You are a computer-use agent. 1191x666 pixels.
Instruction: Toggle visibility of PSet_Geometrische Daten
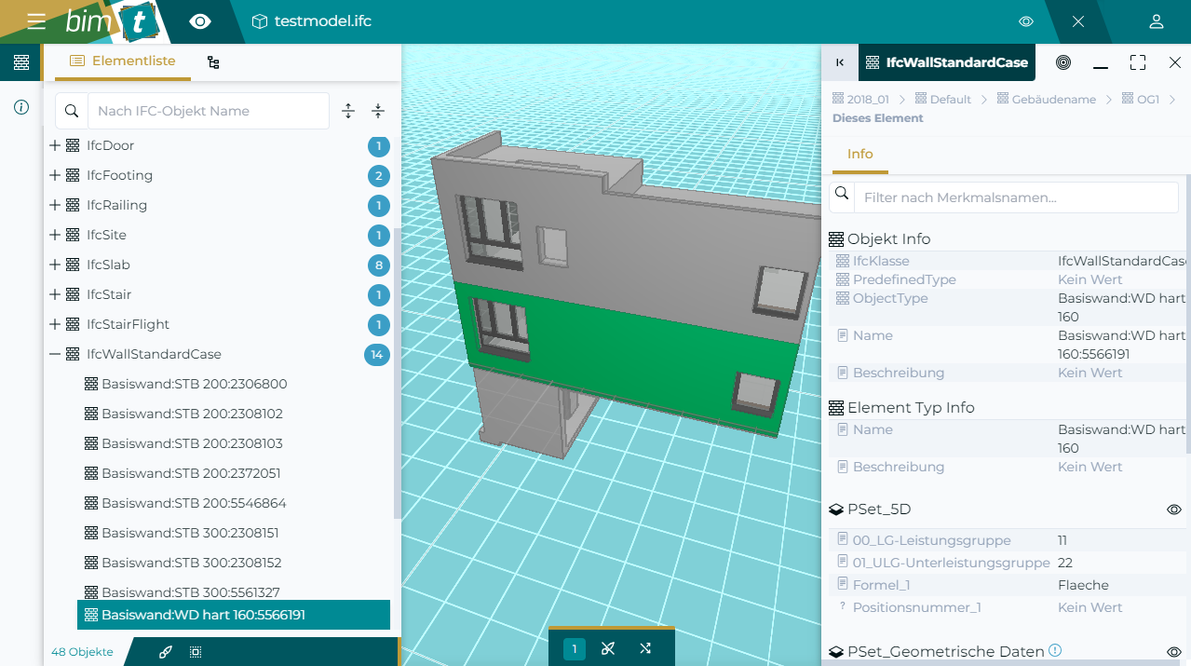click(1174, 652)
